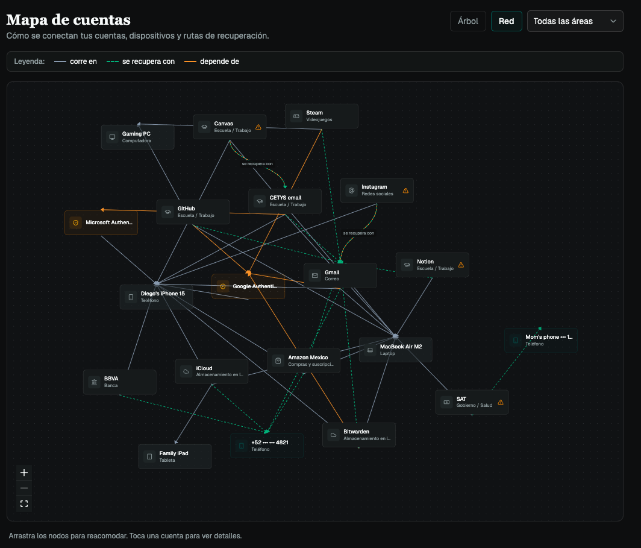This screenshot has width=641, height=548.
Task: Open the Gmail account label
Action: coord(332,272)
